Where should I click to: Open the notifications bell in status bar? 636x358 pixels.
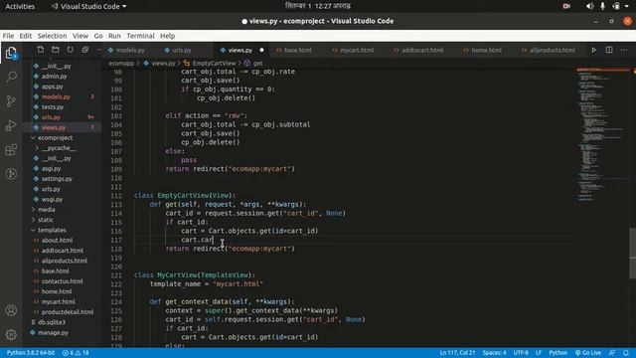pyautogui.click(x=626, y=353)
